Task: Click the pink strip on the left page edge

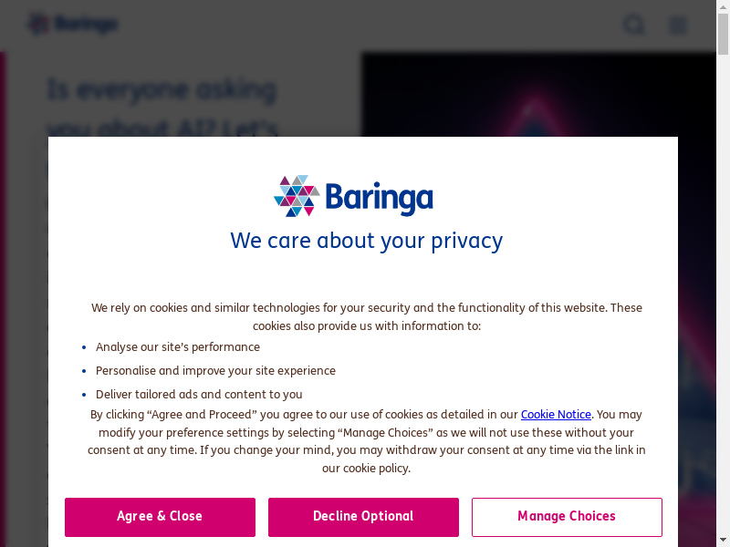Action: [x=3, y=273]
